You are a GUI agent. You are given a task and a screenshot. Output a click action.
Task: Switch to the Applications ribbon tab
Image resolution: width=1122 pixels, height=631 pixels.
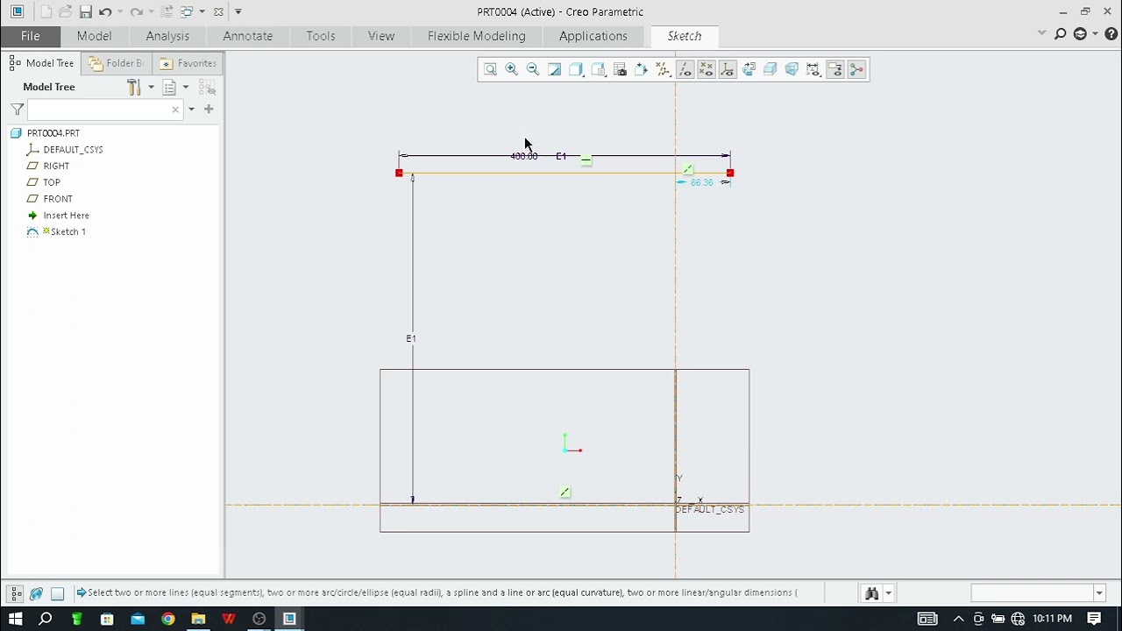tap(593, 36)
